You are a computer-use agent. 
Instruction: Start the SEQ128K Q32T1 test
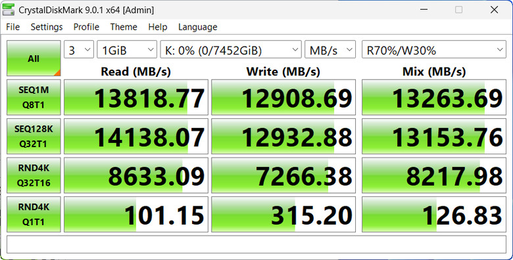pyautogui.click(x=34, y=136)
